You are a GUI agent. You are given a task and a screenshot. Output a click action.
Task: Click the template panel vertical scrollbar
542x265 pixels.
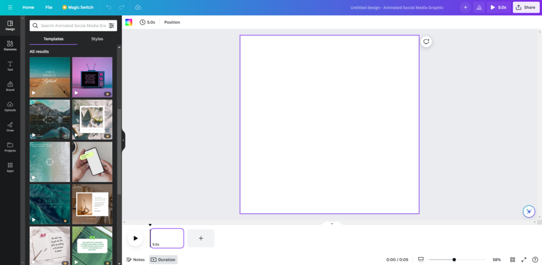click(x=119, y=152)
